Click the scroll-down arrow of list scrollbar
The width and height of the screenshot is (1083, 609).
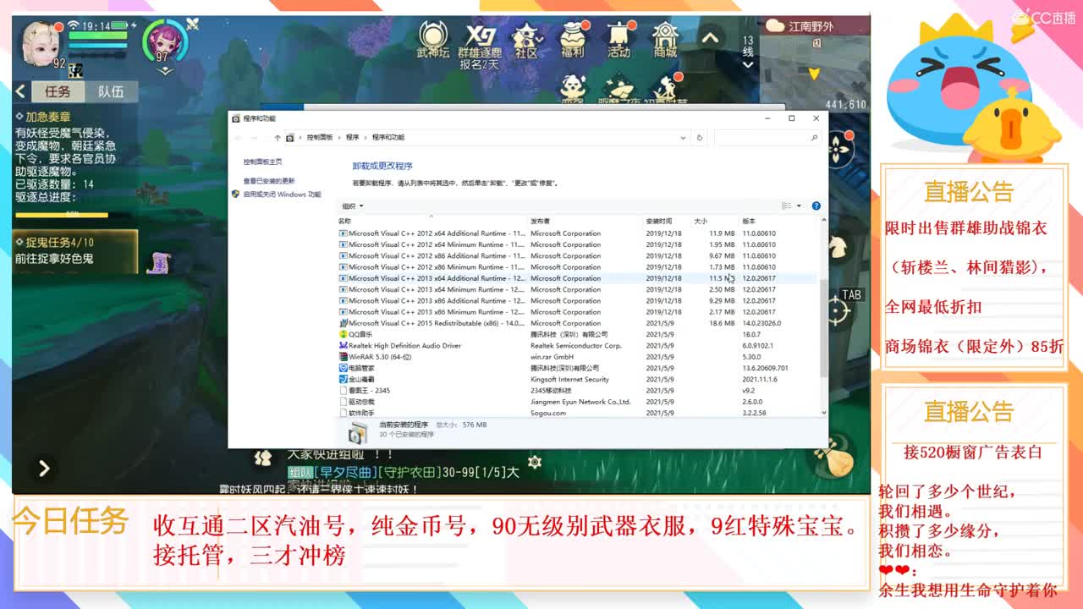(x=824, y=413)
